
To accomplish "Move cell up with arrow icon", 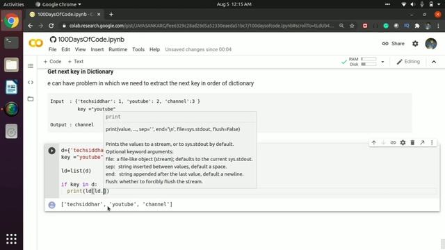I will click(x=374, y=142).
